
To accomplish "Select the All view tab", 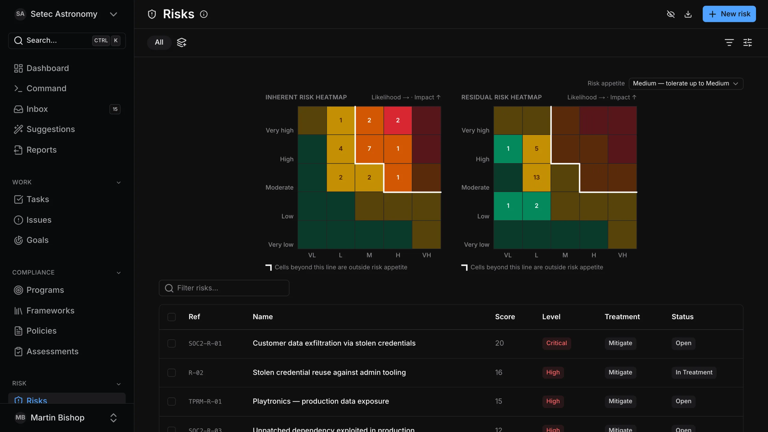I will pyautogui.click(x=159, y=42).
